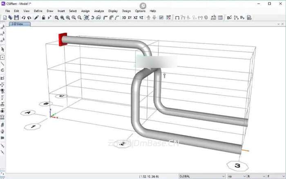Image resolution: width=286 pixels, height=179 pixels.
Task: Open the Display menu
Action: click(x=113, y=11)
